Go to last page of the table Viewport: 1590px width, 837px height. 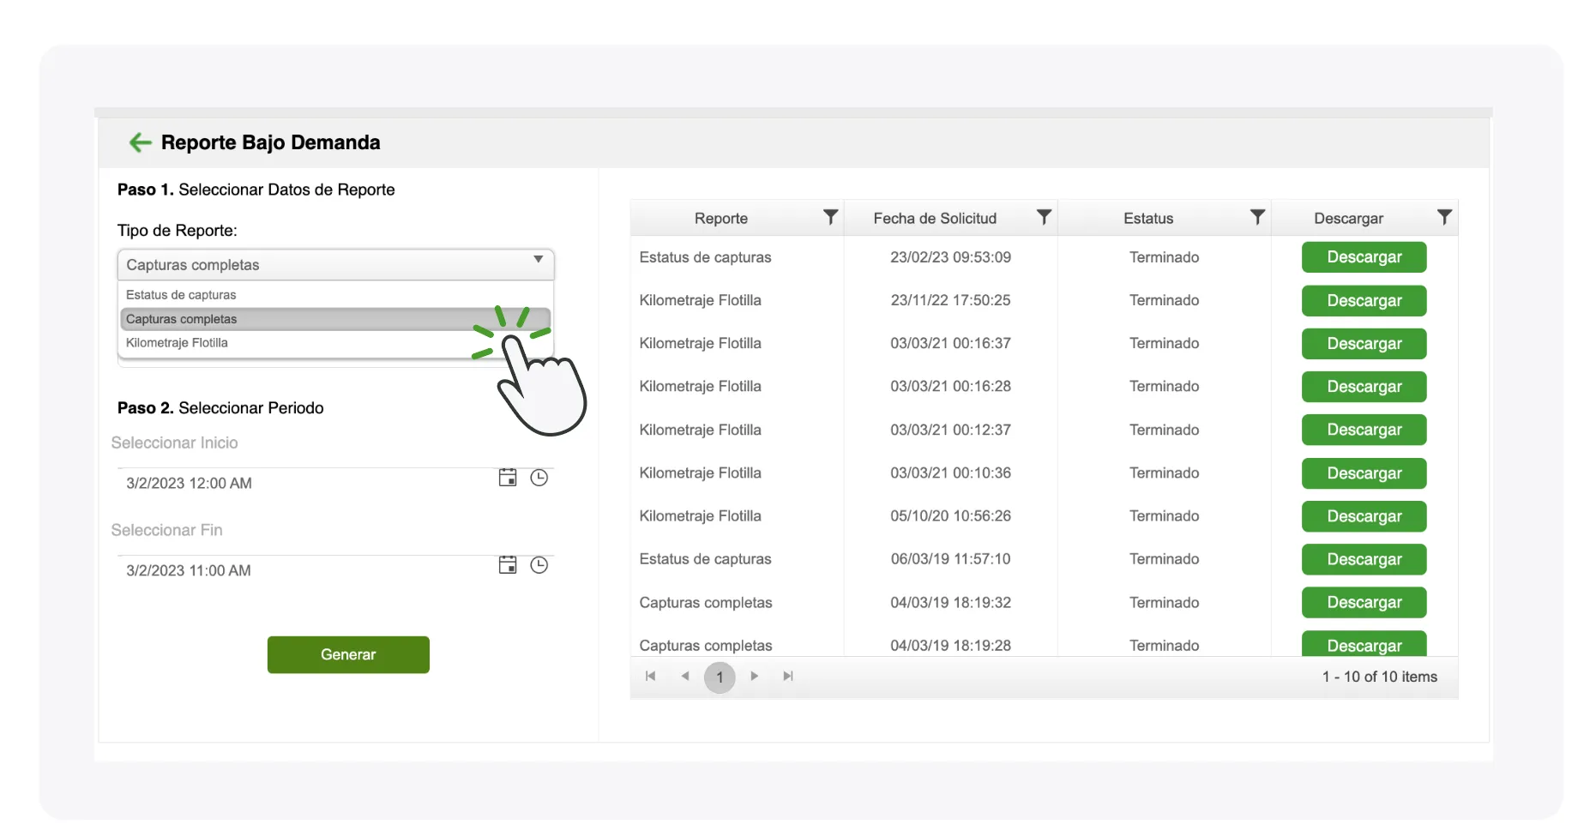(788, 676)
